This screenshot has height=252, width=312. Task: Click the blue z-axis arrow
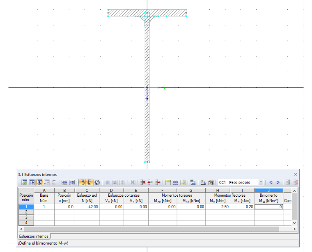coord(147,95)
